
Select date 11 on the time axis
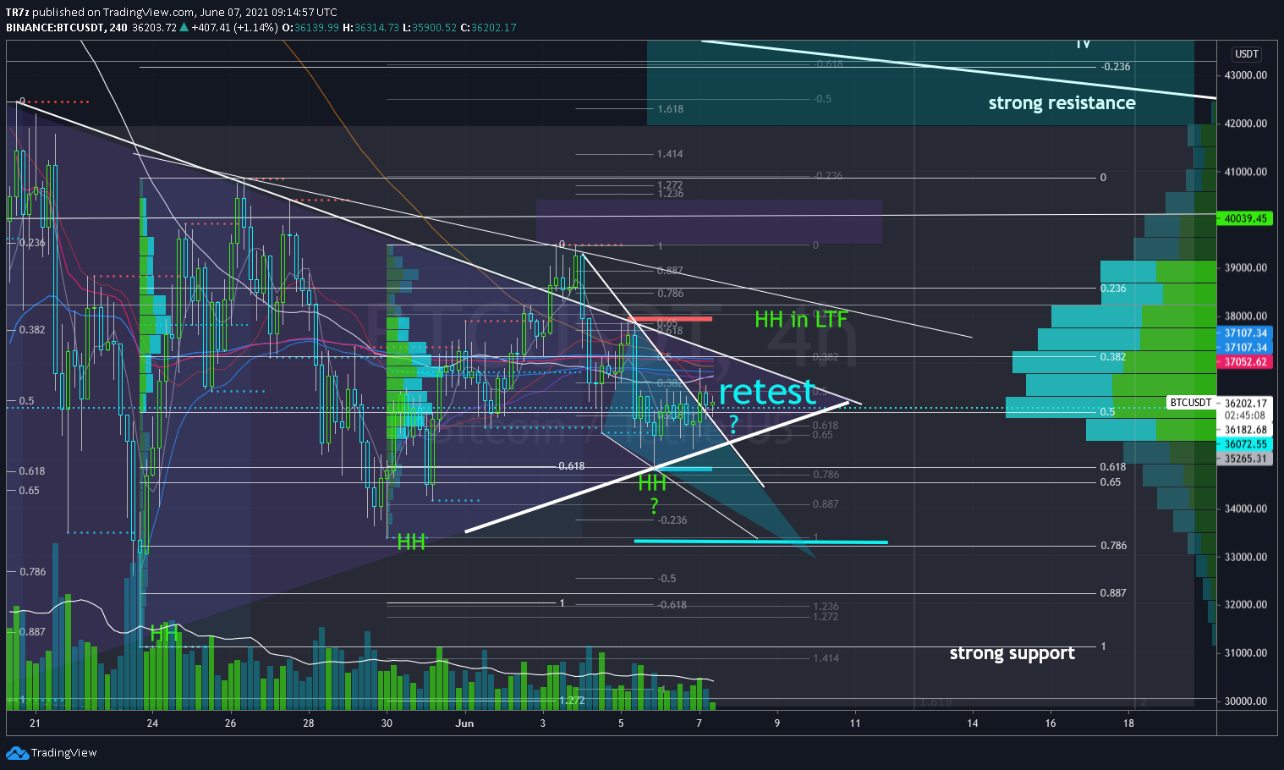(855, 723)
